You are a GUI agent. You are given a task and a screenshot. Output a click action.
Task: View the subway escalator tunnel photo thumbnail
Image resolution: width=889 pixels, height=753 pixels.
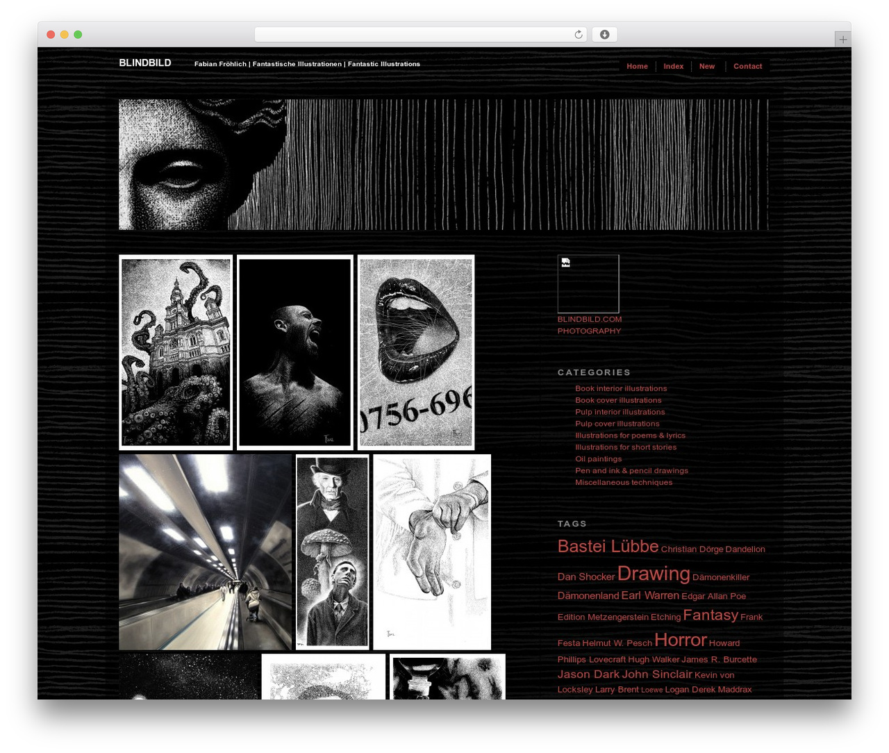click(206, 552)
